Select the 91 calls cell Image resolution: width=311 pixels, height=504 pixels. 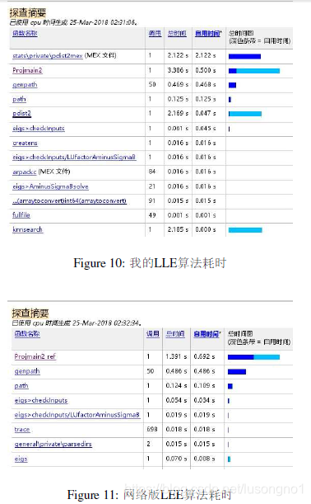152,201
